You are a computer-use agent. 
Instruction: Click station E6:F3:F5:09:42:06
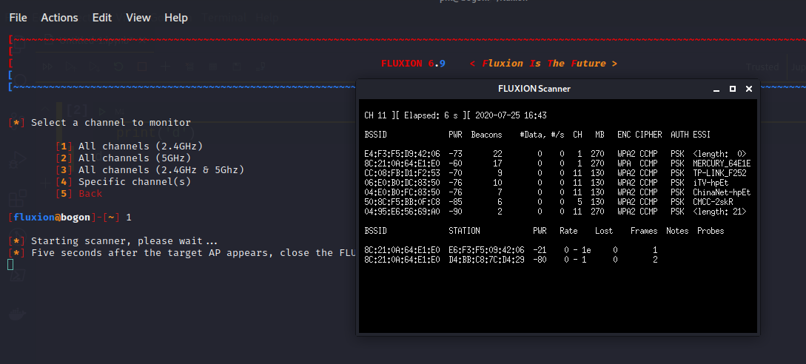pyautogui.click(x=486, y=250)
